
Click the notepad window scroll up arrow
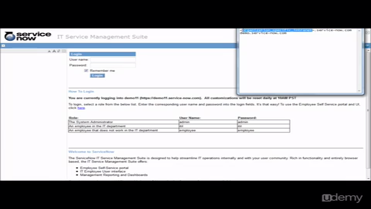359,31
